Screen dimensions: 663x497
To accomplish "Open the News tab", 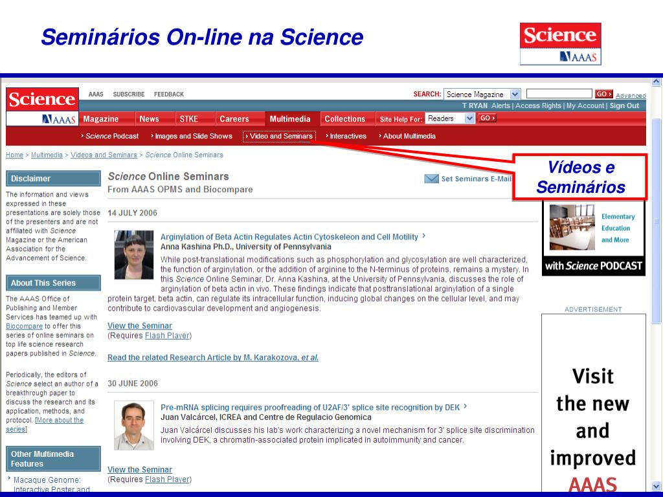I will click(150, 119).
